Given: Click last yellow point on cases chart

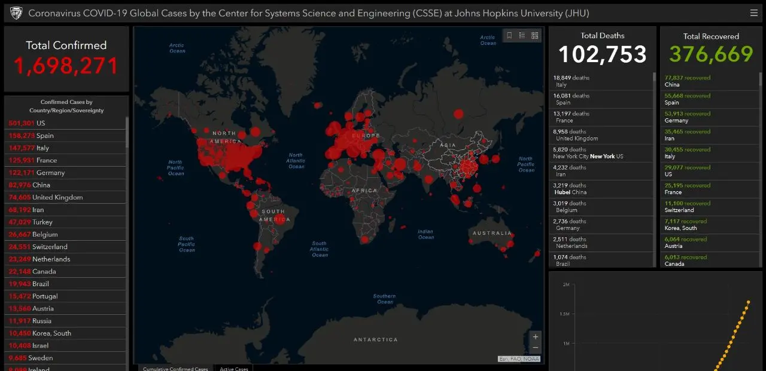Looking at the screenshot, I should pyautogui.click(x=748, y=302).
